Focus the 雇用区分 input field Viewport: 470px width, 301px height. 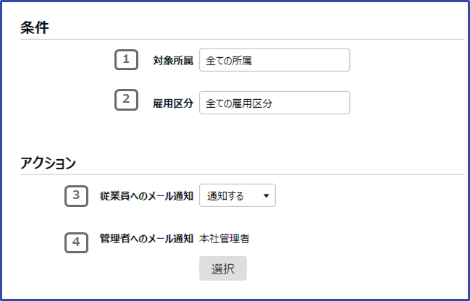point(274,103)
